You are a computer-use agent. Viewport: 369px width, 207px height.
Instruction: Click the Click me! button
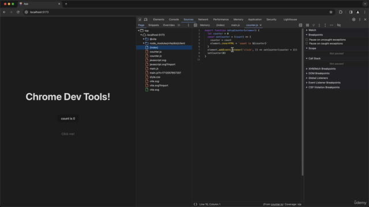click(x=68, y=134)
